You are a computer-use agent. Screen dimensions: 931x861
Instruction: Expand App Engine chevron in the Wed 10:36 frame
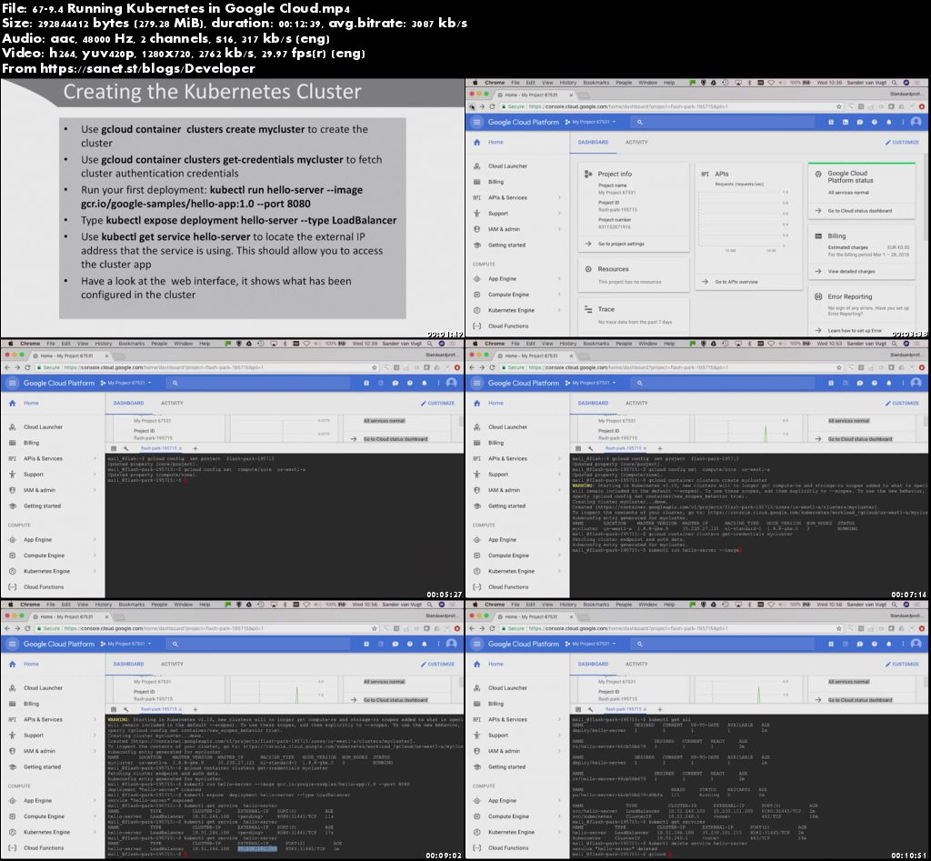point(559,278)
